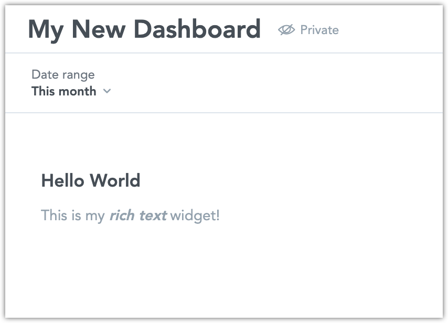
Task: Click the Date range label
Action: pyautogui.click(x=62, y=74)
